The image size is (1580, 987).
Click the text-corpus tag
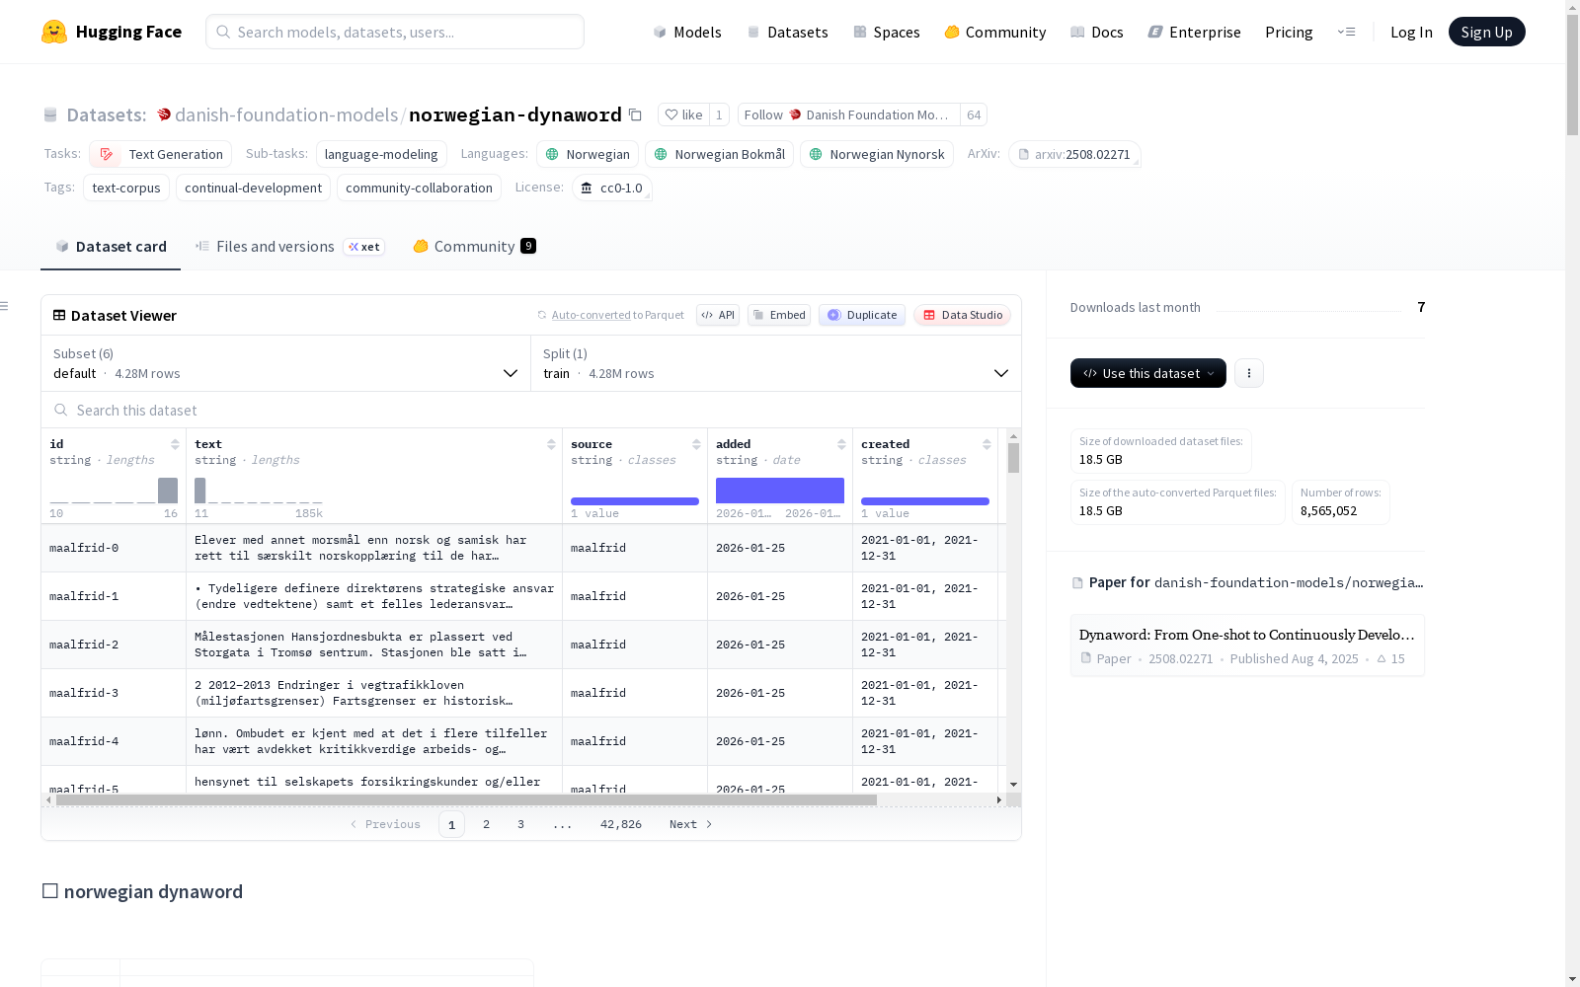[126, 188]
